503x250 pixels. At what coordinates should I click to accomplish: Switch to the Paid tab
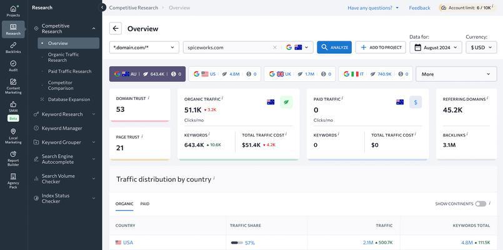click(145, 204)
